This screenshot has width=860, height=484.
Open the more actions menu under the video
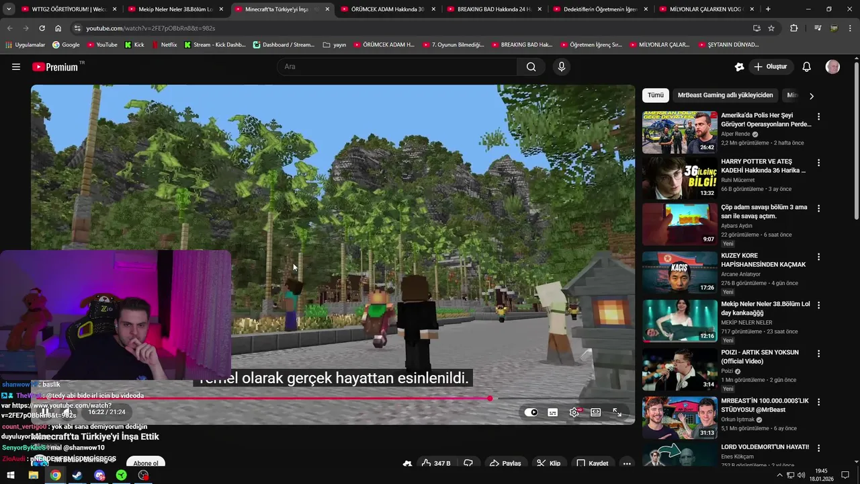coord(626,463)
